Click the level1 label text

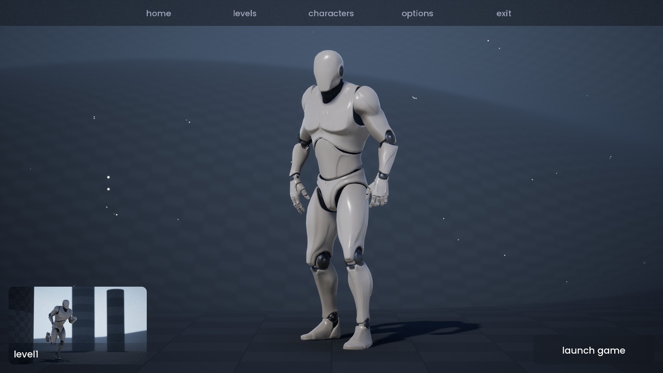point(26,354)
